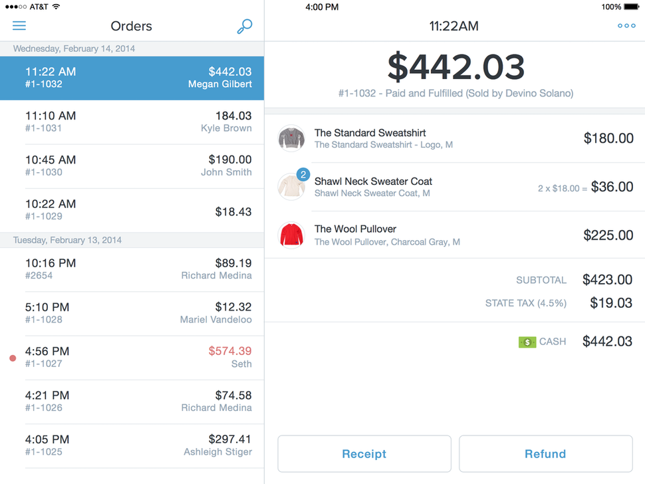Open the Shawl Neck Sweater Coat thumbnail

click(x=291, y=186)
